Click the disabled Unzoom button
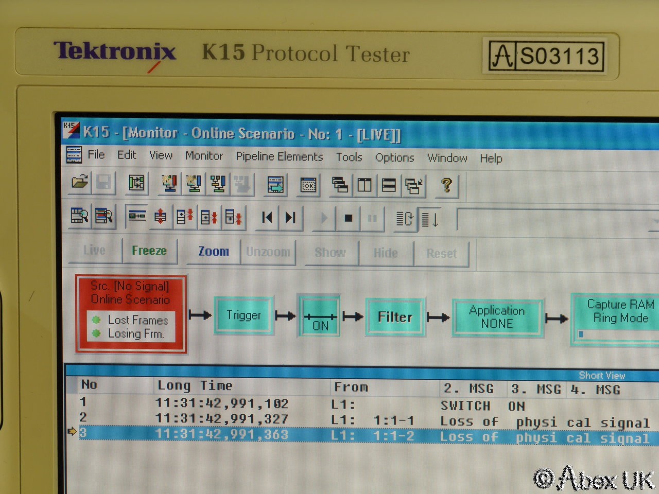Image resolution: width=659 pixels, height=494 pixels. (268, 252)
